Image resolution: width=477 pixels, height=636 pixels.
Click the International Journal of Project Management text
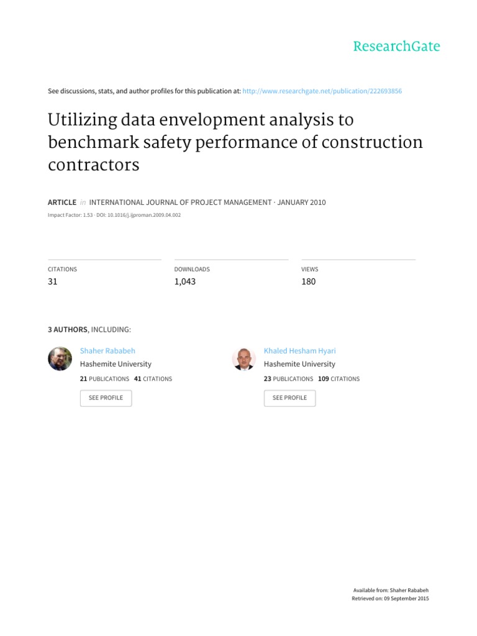[180, 202]
